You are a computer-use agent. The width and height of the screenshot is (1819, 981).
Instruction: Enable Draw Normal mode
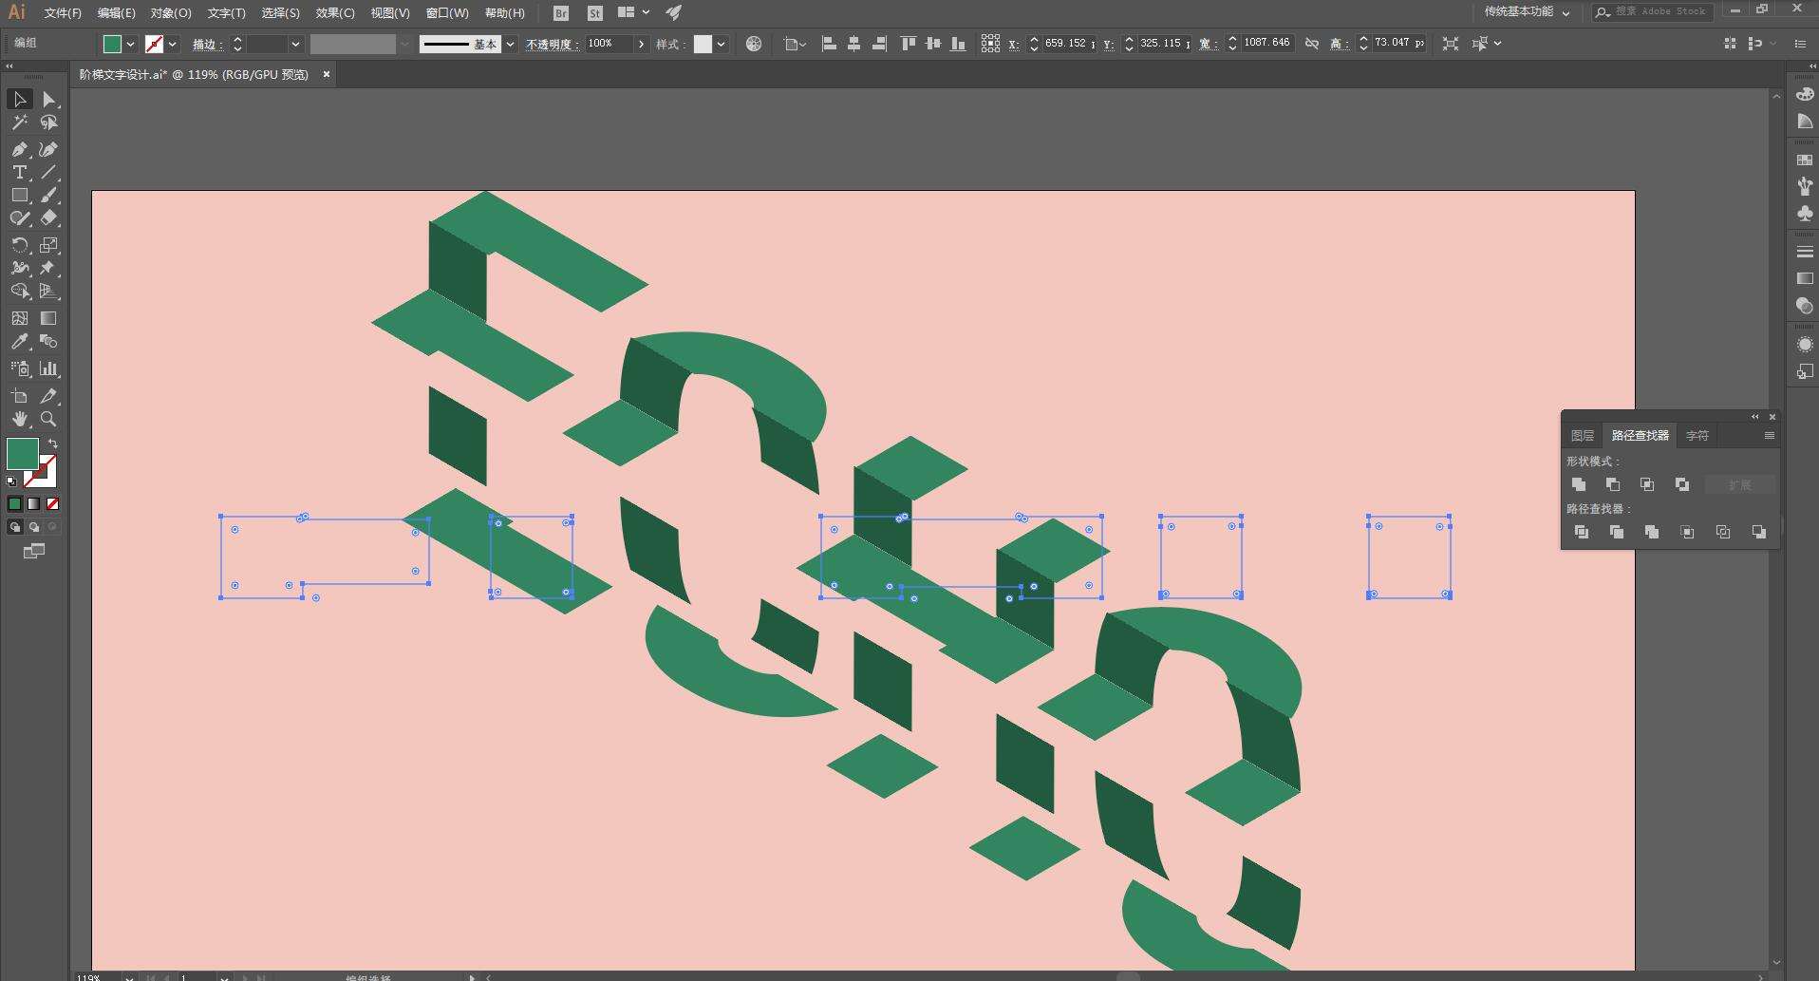14,527
